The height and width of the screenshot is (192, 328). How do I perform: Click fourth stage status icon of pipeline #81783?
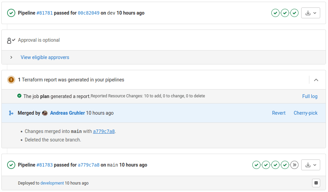(x=285, y=165)
